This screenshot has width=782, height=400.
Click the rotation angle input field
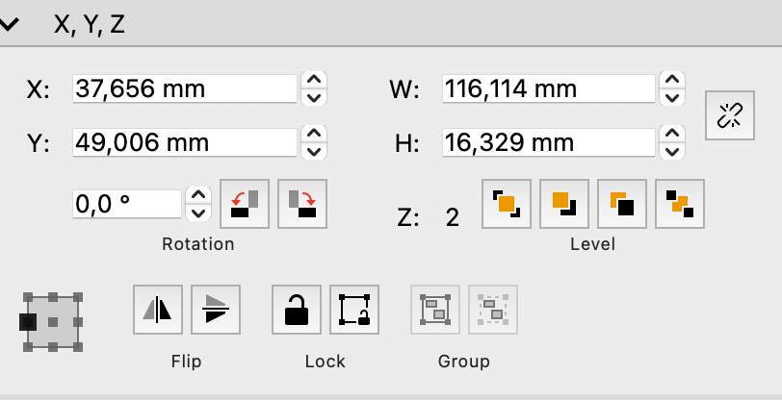click(126, 203)
